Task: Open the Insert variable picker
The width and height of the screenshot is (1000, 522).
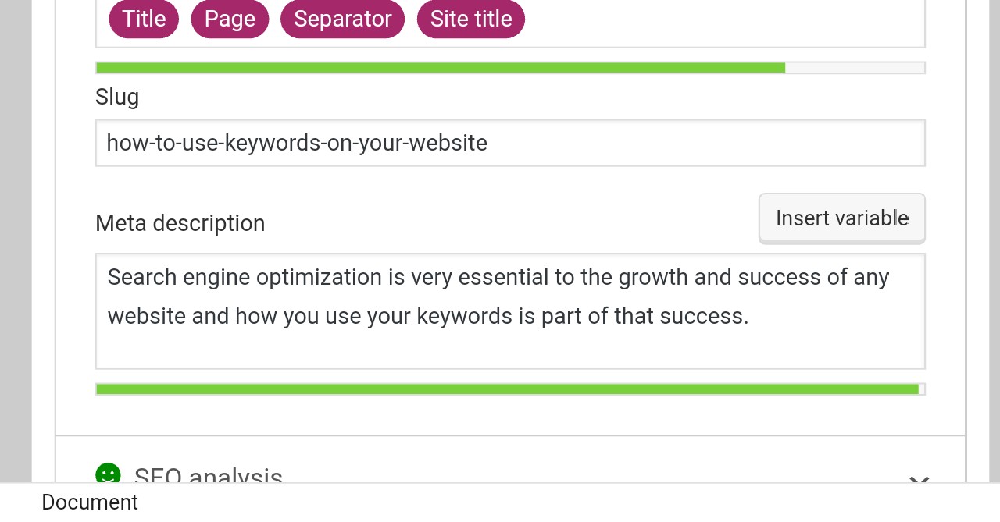Action: (x=841, y=218)
